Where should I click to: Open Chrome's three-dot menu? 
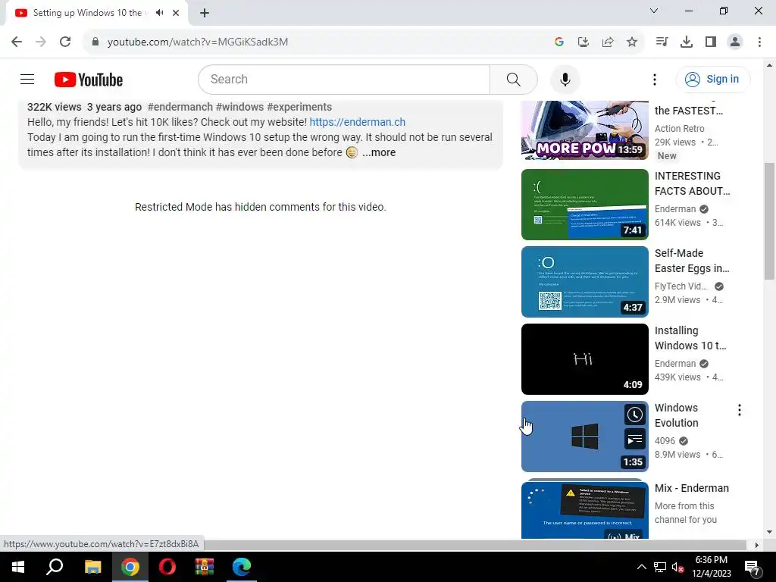tap(759, 42)
